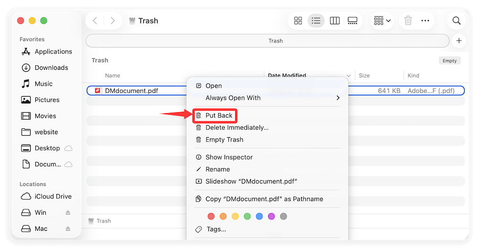Sort by Date Modified column header

(x=287, y=75)
